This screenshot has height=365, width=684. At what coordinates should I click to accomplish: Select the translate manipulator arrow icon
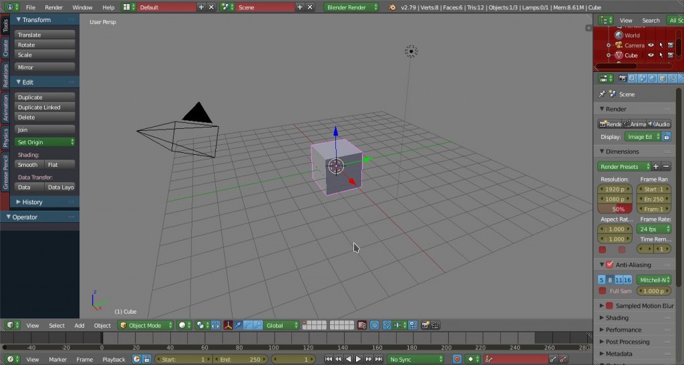pyautogui.click(x=238, y=325)
